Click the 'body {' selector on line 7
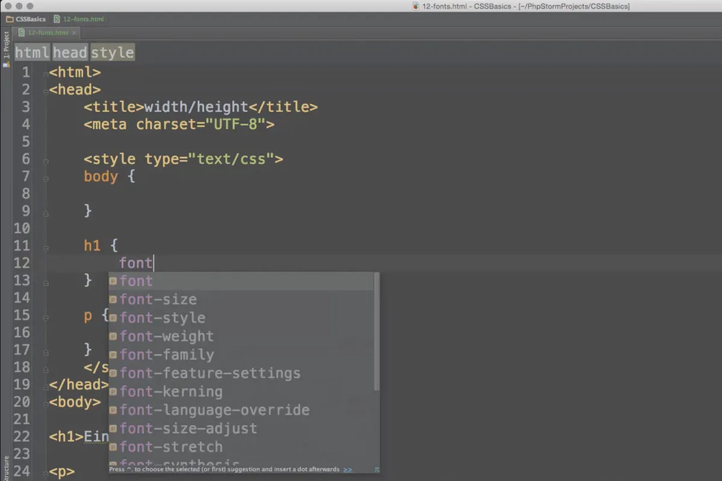Image resolution: width=722 pixels, height=481 pixels. 110,177
